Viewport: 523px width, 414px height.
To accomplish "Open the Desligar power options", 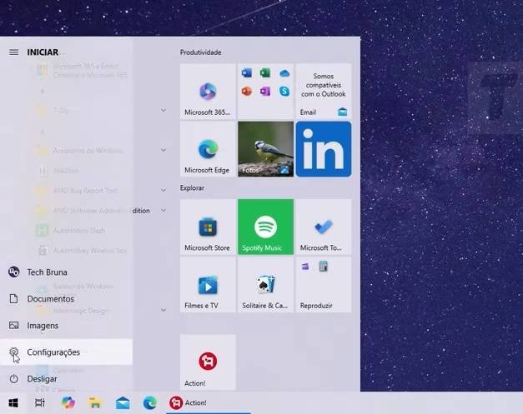I will pyautogui.click(x=66, y=379).
